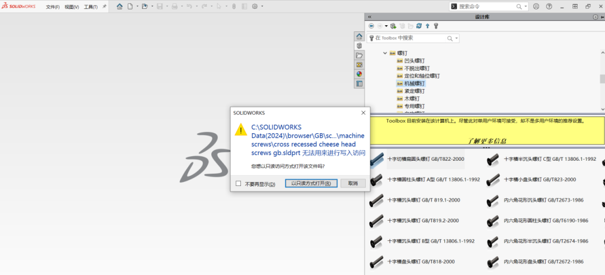Click the Toolbox search magnifier icon
Viewport: 605px width, 275px height.
pyautogui.click(x=450, y=38)
